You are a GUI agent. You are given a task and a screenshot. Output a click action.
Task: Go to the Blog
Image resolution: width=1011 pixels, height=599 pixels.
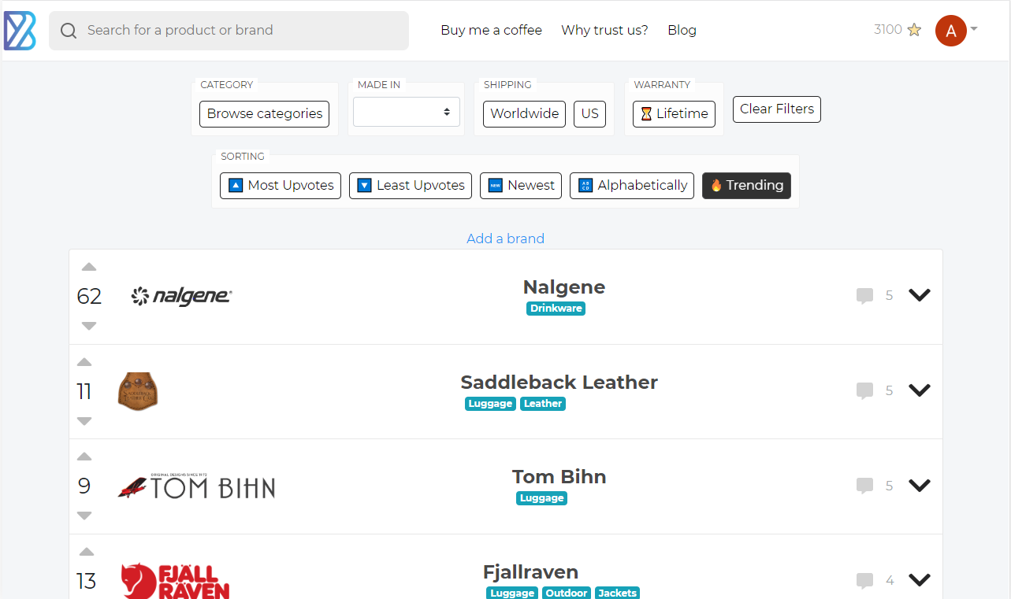pos(682,30)
